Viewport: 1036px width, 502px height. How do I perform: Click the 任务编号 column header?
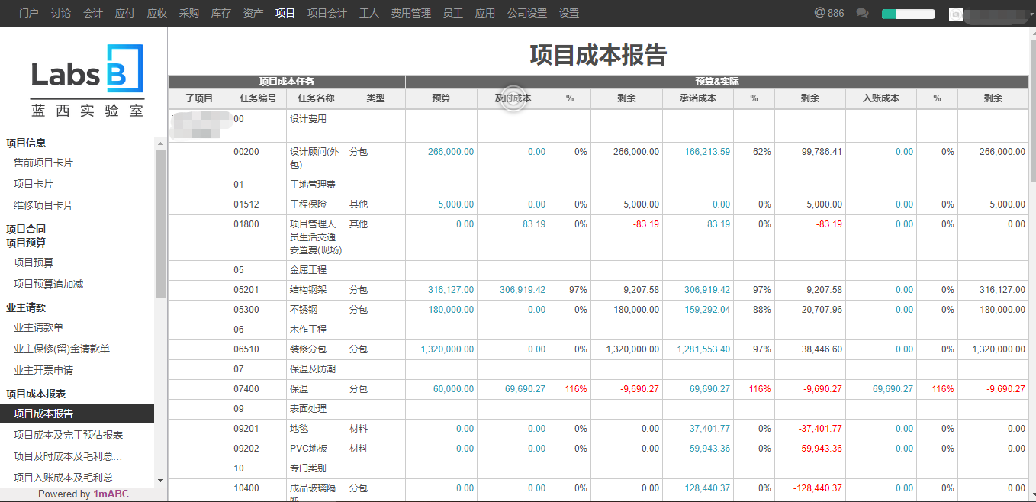click(x=258, y=98)
